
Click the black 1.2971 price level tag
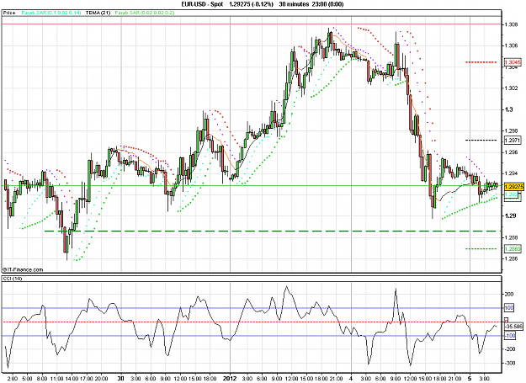click(513, 141)
